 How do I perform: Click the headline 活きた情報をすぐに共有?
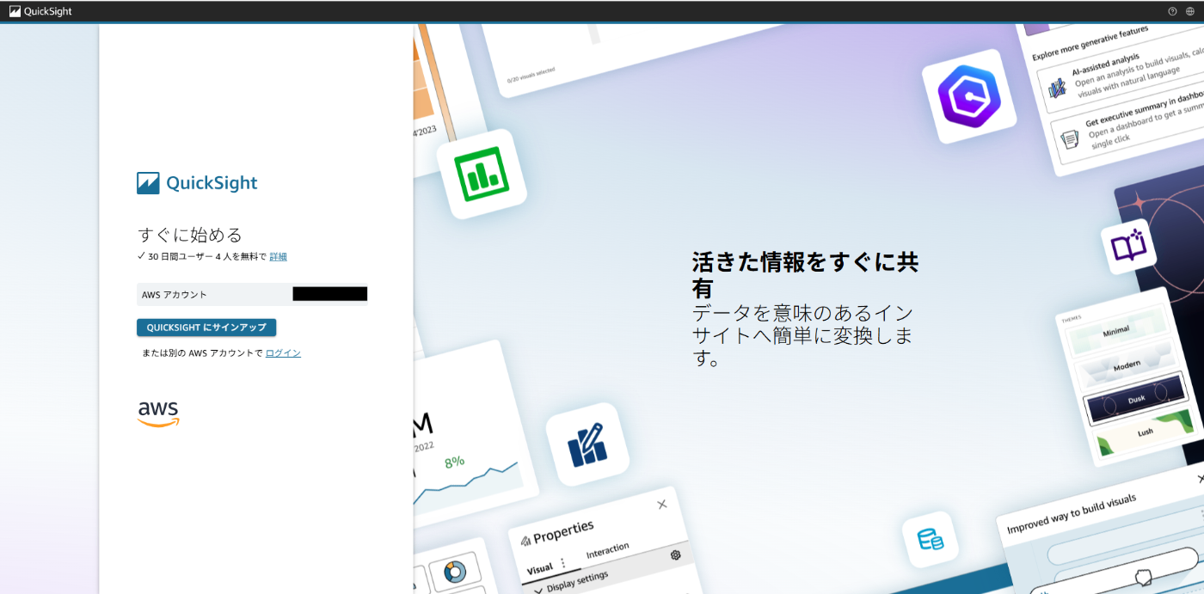(805, 275)
